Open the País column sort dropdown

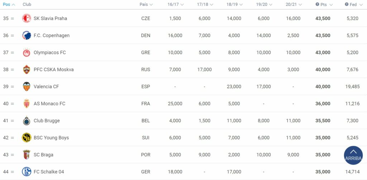click(146, 4)
